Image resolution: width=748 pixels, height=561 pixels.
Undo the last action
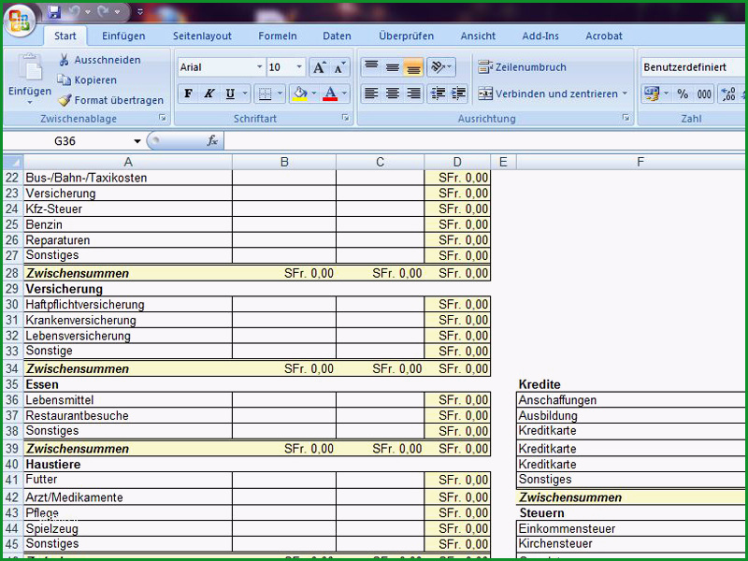74,11
